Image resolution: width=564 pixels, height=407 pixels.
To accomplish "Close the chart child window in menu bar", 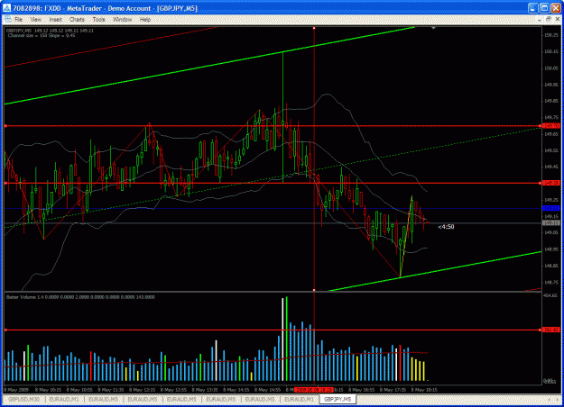I will click(557, 20).
